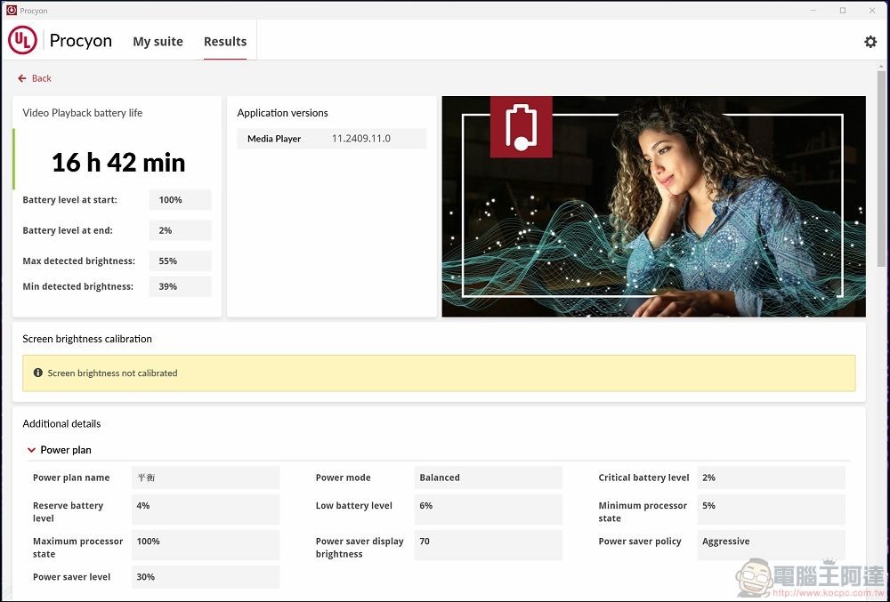Click the red battery badge on the banner

(521, 126)
